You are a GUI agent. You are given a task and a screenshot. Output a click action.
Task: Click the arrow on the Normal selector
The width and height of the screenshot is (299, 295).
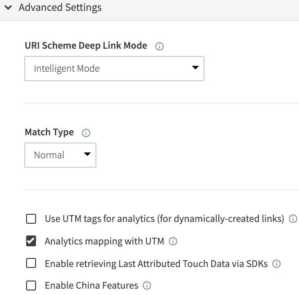(x=87, y=154)
